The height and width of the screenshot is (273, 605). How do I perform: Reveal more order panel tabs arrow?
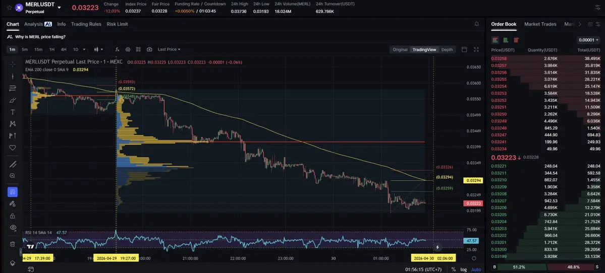click(x=580, y=24)
